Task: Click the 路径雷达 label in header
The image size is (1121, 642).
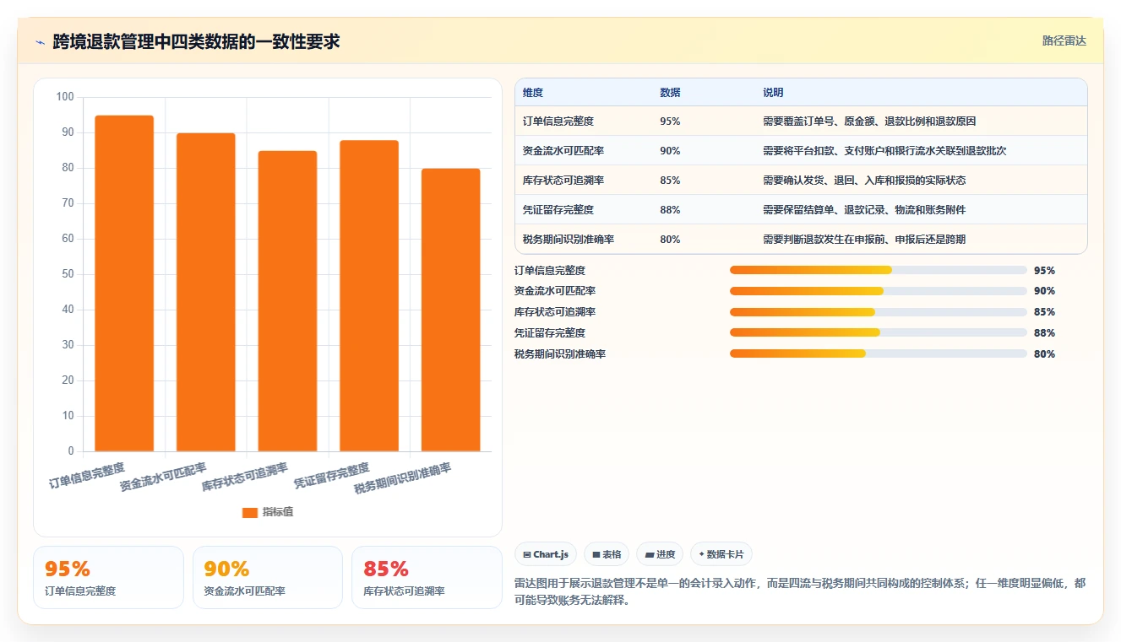Action: click(x=1064, y=40)
